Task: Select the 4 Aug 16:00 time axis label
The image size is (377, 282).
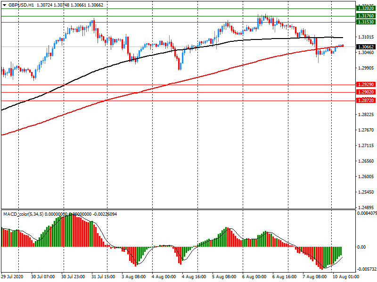Action: click(x=194, y=277)
